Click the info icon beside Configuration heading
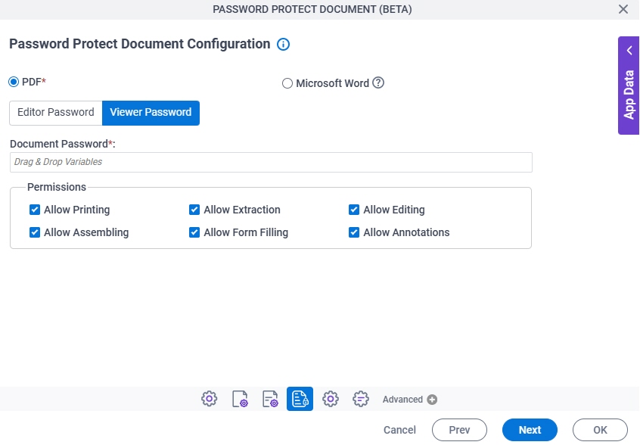 [283, 44]
